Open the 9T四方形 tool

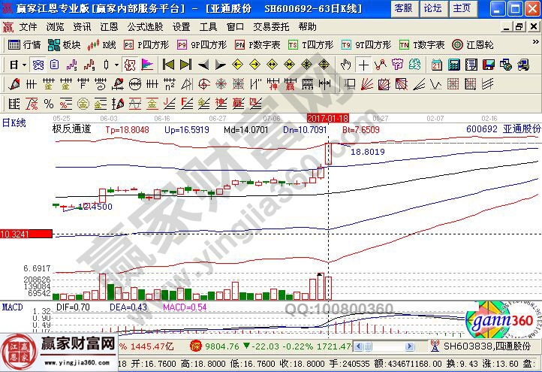coord(368,45)
